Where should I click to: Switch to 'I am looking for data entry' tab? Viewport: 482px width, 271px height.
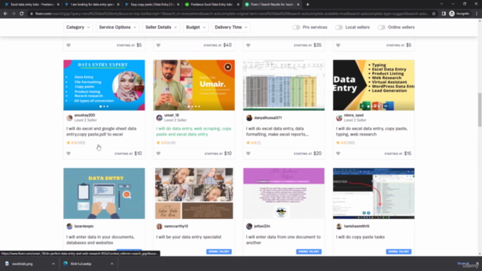[x=92, y=5]
